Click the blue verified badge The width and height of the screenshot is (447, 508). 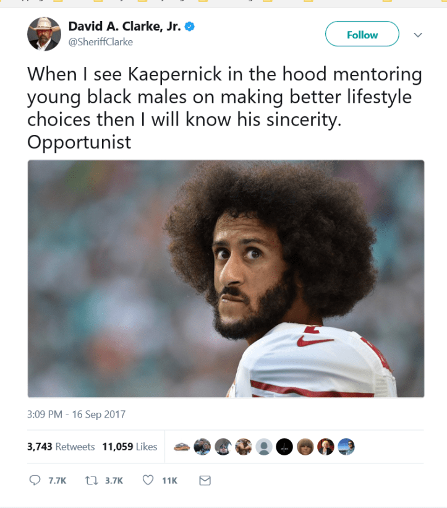pos(189,27)
